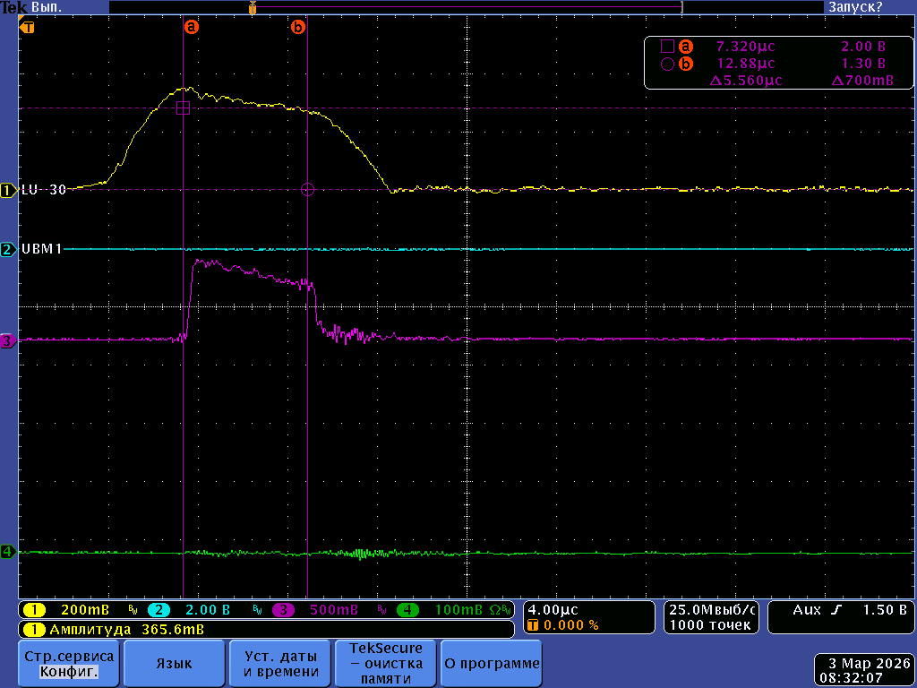The width and height of the screenshot is (917, 688).
Task: Select cursor b marker at top
Action: (298, 27)
